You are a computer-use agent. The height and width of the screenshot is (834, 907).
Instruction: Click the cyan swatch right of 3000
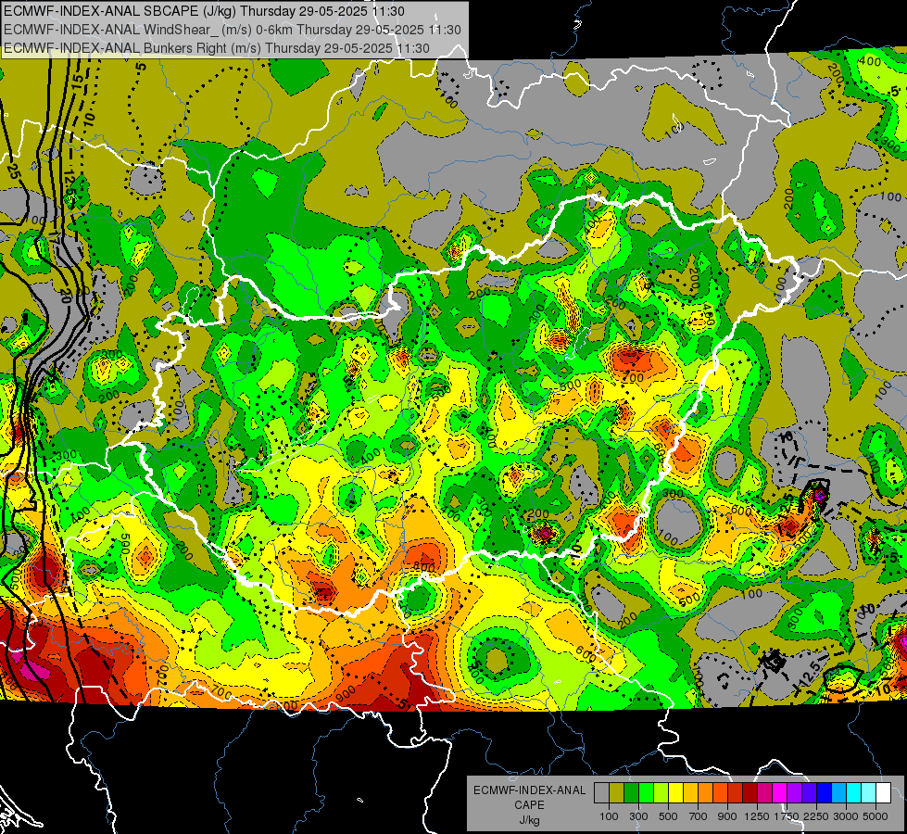854,793
